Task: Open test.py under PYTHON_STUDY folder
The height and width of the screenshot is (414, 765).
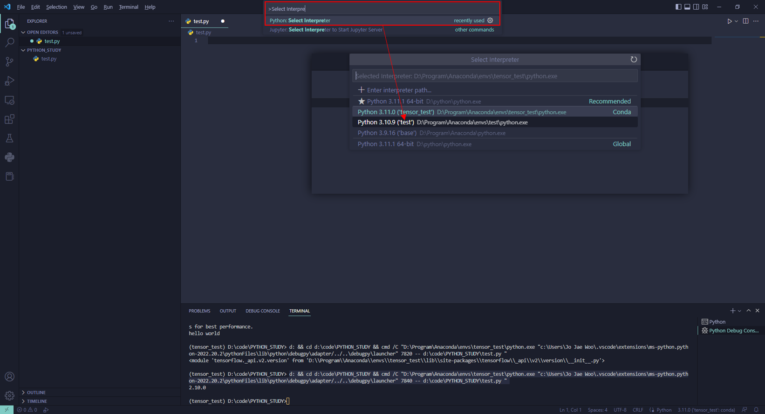Action: [x=48, y=59]
